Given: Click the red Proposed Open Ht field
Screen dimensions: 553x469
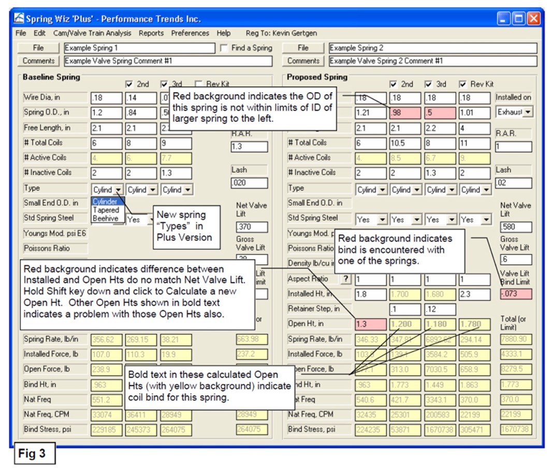Looking at the screenshot, I should (370, 325).
